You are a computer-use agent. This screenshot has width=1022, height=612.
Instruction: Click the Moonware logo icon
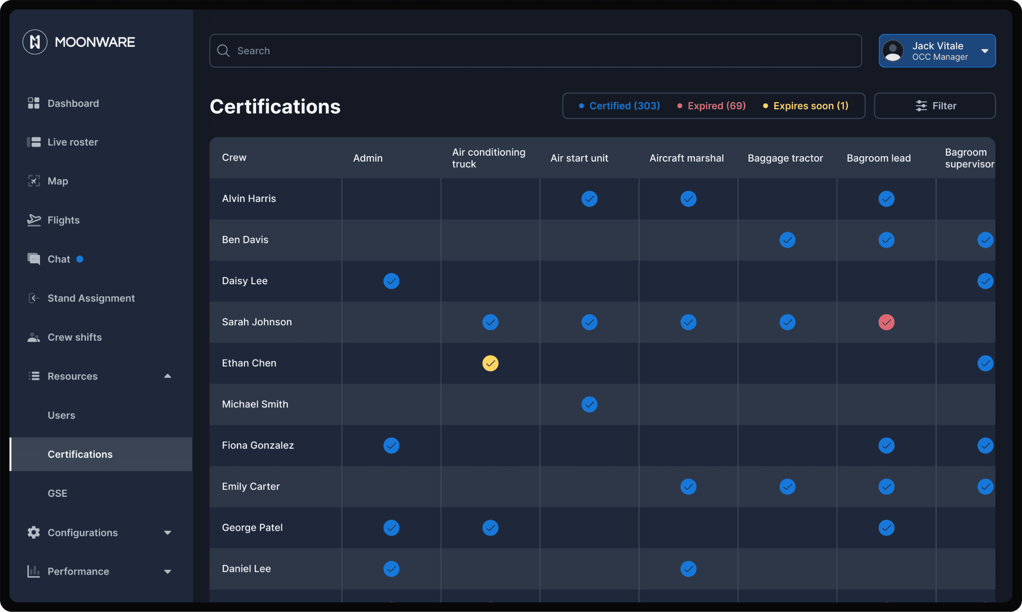pos(35,42)
